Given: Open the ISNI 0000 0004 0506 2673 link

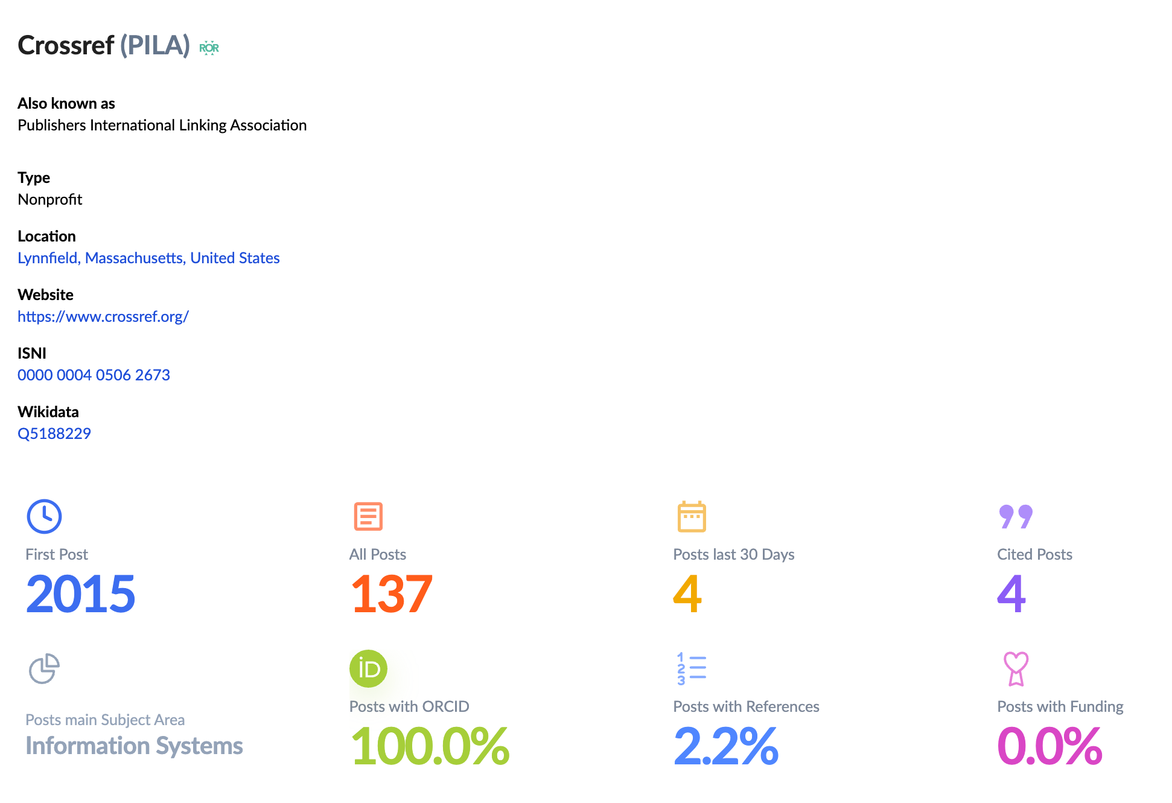Looking at the screenshot, I should [94, 375].
